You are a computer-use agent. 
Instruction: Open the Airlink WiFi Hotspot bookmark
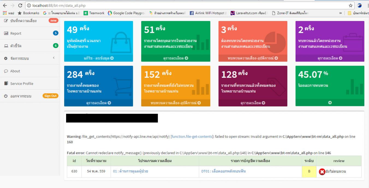[x=208, y=13]
